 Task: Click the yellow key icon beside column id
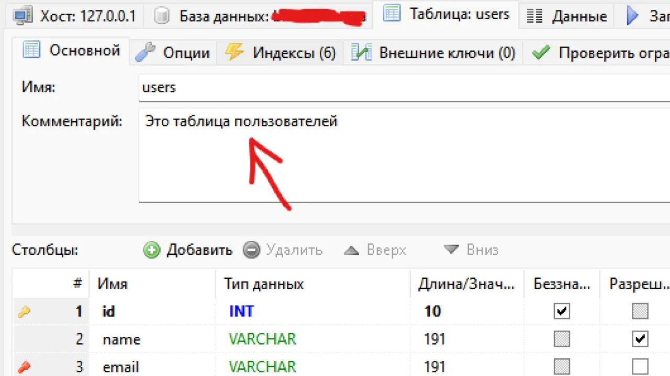pyautogui.click(x=23, y=311)
